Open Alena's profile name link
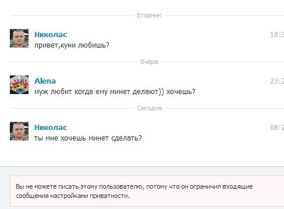Screen dimensions: 284x209 point(45,81)
